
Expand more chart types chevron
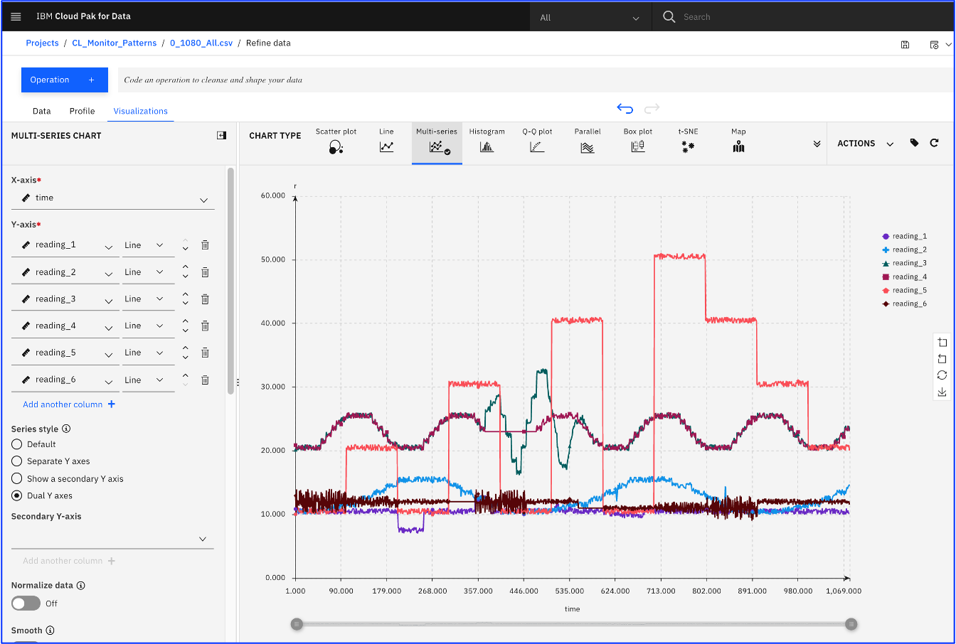(817, 144)
